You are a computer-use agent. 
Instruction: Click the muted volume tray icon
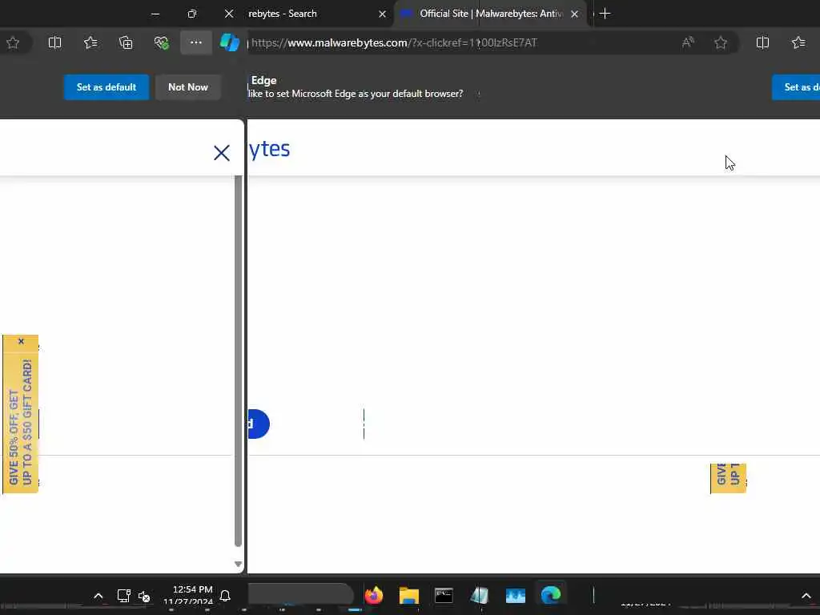click(144, 596)
